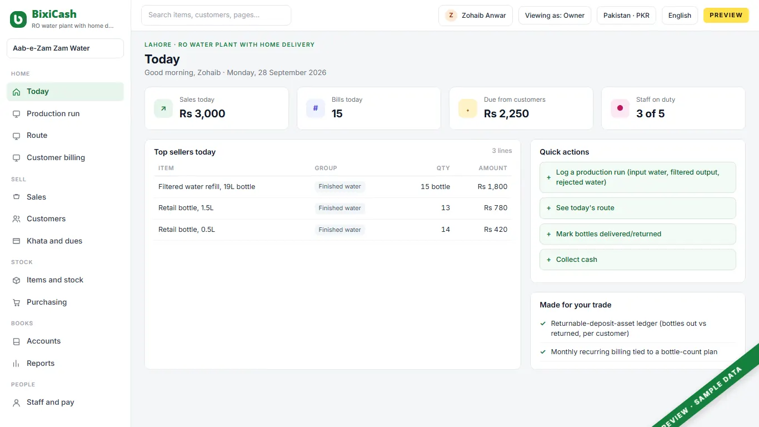Viewport: 759px width, 427px height.
Task: Click the yellow icon on Due from customers card
Action: click(468, 108)
